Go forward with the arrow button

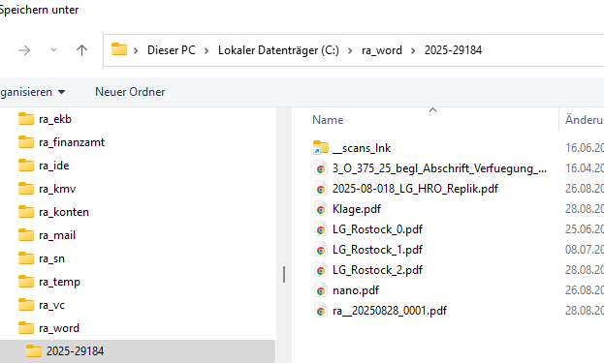tap(24, 50)
